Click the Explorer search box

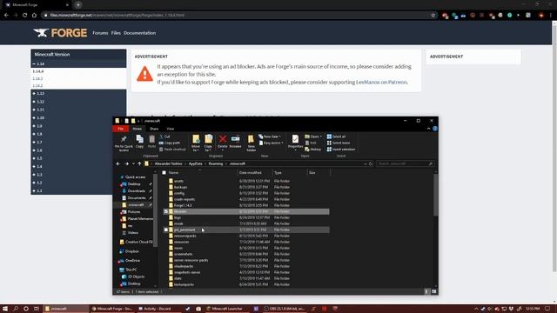click(x=405, y=164)
